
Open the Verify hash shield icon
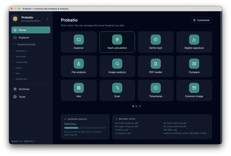pyautogui.click(x=156, y=39)
